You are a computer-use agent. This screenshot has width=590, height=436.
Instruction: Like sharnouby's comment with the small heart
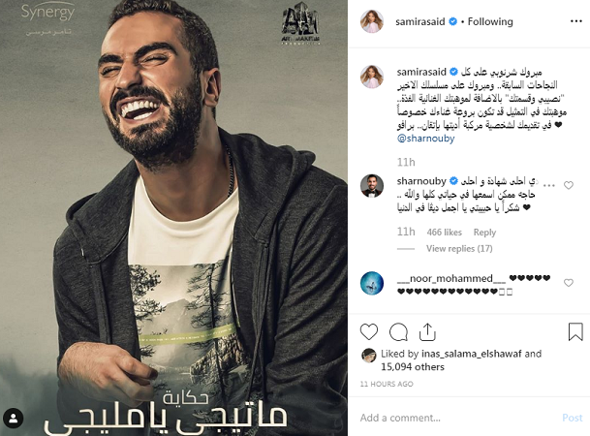coord(568,185)
